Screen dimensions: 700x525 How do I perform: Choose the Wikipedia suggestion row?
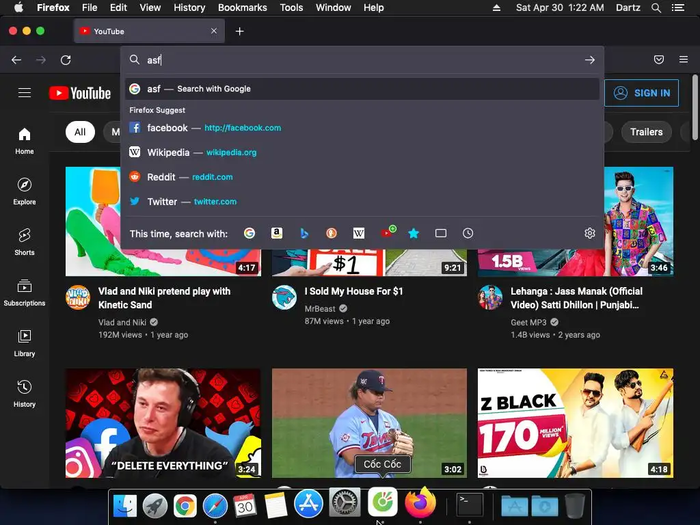(x=362, y=152)
